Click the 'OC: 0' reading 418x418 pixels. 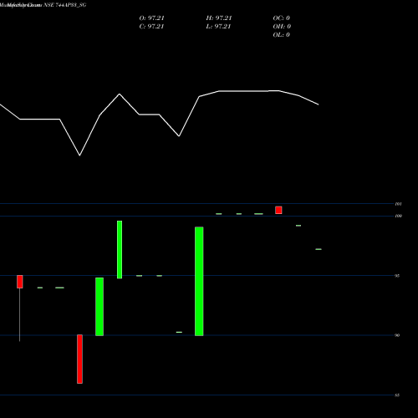(282, 18)
